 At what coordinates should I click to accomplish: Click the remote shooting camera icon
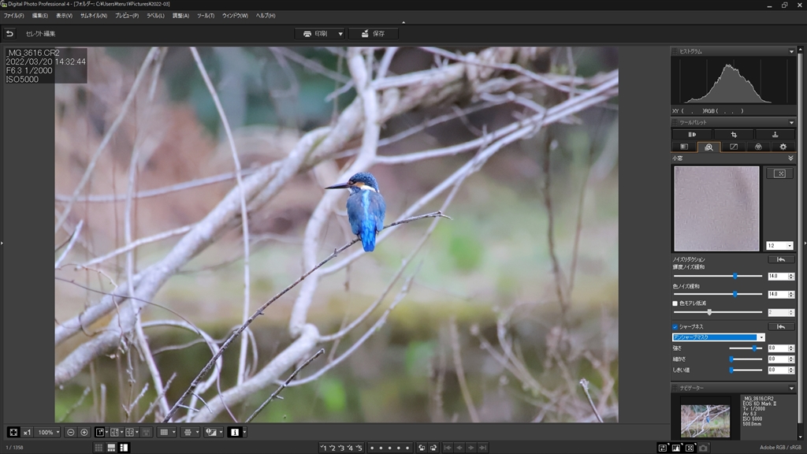click(703, 448)
